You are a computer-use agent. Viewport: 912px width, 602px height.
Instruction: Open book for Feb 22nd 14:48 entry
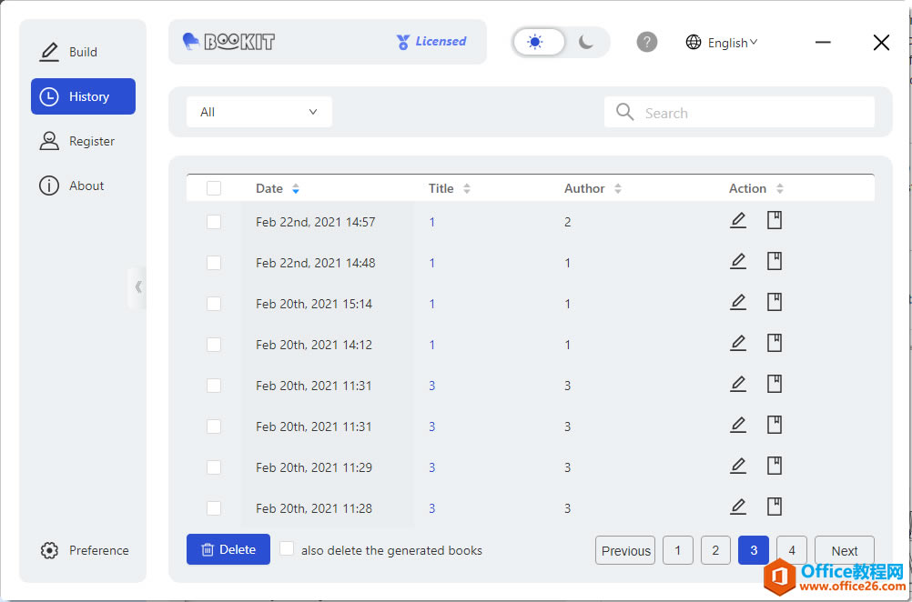click(x=775, y=262)
